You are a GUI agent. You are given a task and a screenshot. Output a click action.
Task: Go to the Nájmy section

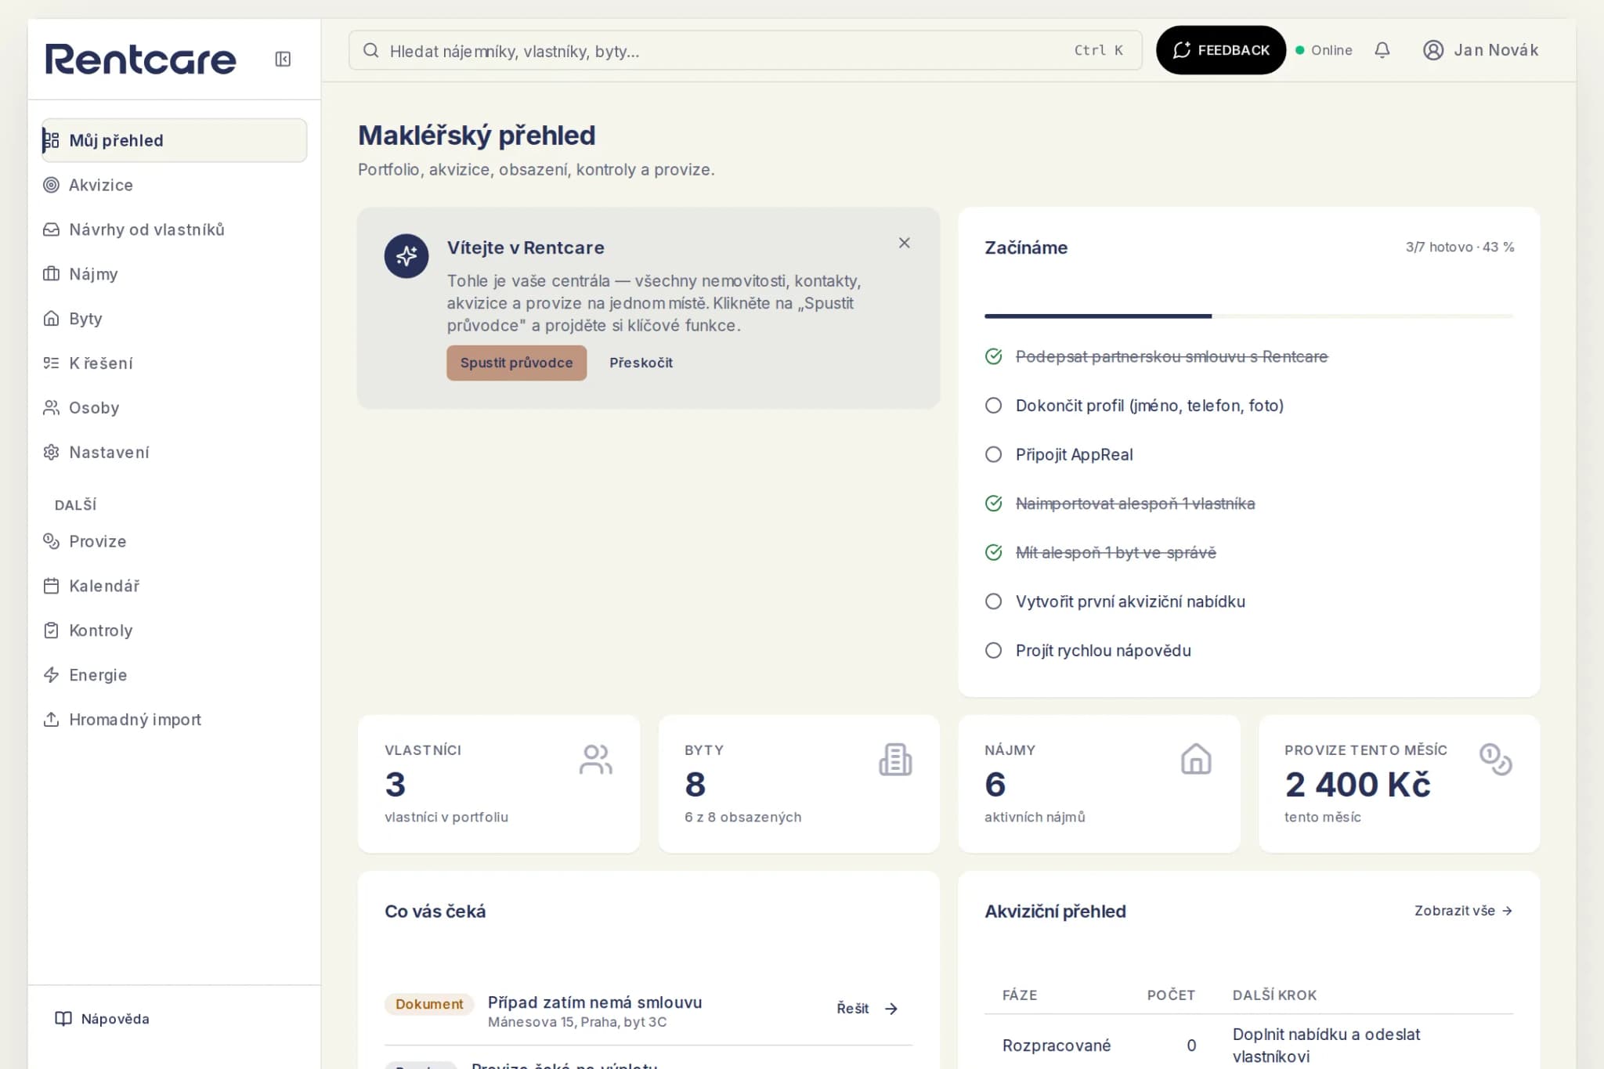point(174,274)
